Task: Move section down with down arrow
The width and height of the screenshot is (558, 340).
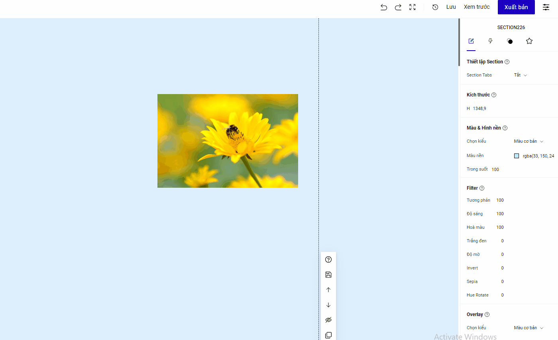Action: point(328,305)
